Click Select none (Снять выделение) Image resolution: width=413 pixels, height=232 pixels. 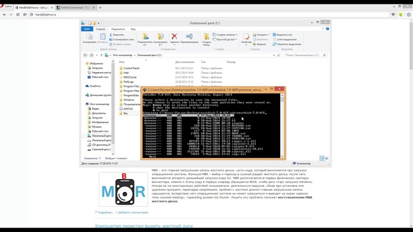tap(285, 39)
